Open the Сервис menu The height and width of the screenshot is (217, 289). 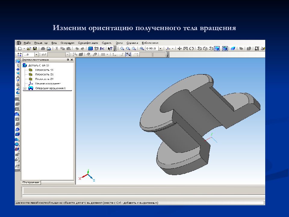(107, 43)
